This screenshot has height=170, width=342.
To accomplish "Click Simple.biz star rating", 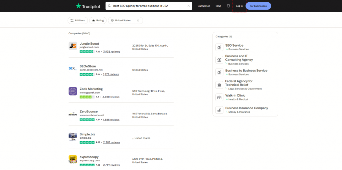I will pyautogui.click(x=87, y=142).
